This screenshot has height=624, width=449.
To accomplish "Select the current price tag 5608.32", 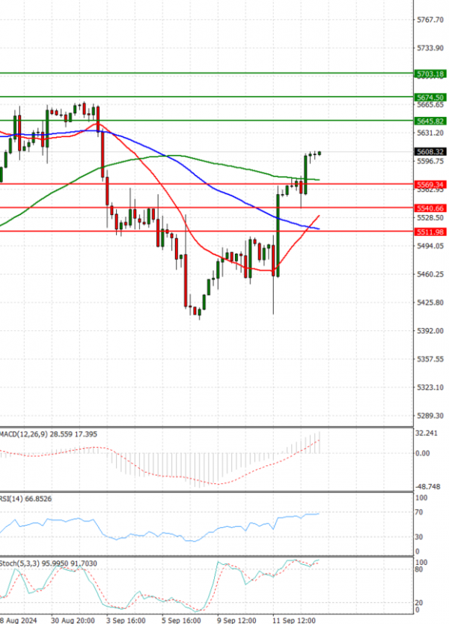I will click(x=430, y=151).
